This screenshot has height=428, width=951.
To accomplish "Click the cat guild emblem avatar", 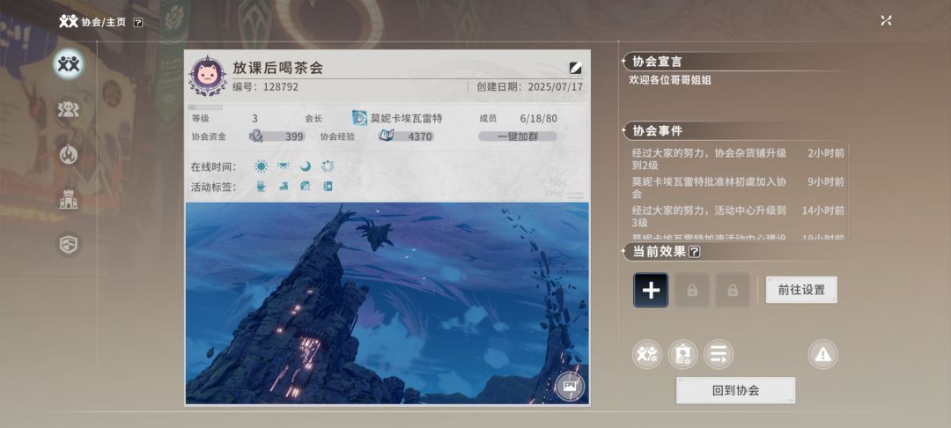I will point(209,76).
